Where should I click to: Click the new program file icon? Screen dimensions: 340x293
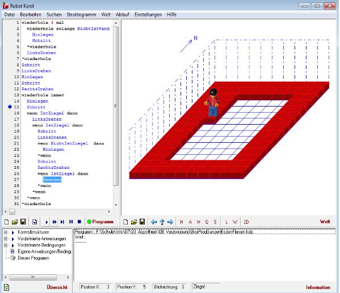pyautogui.click(x=6, y=222)
